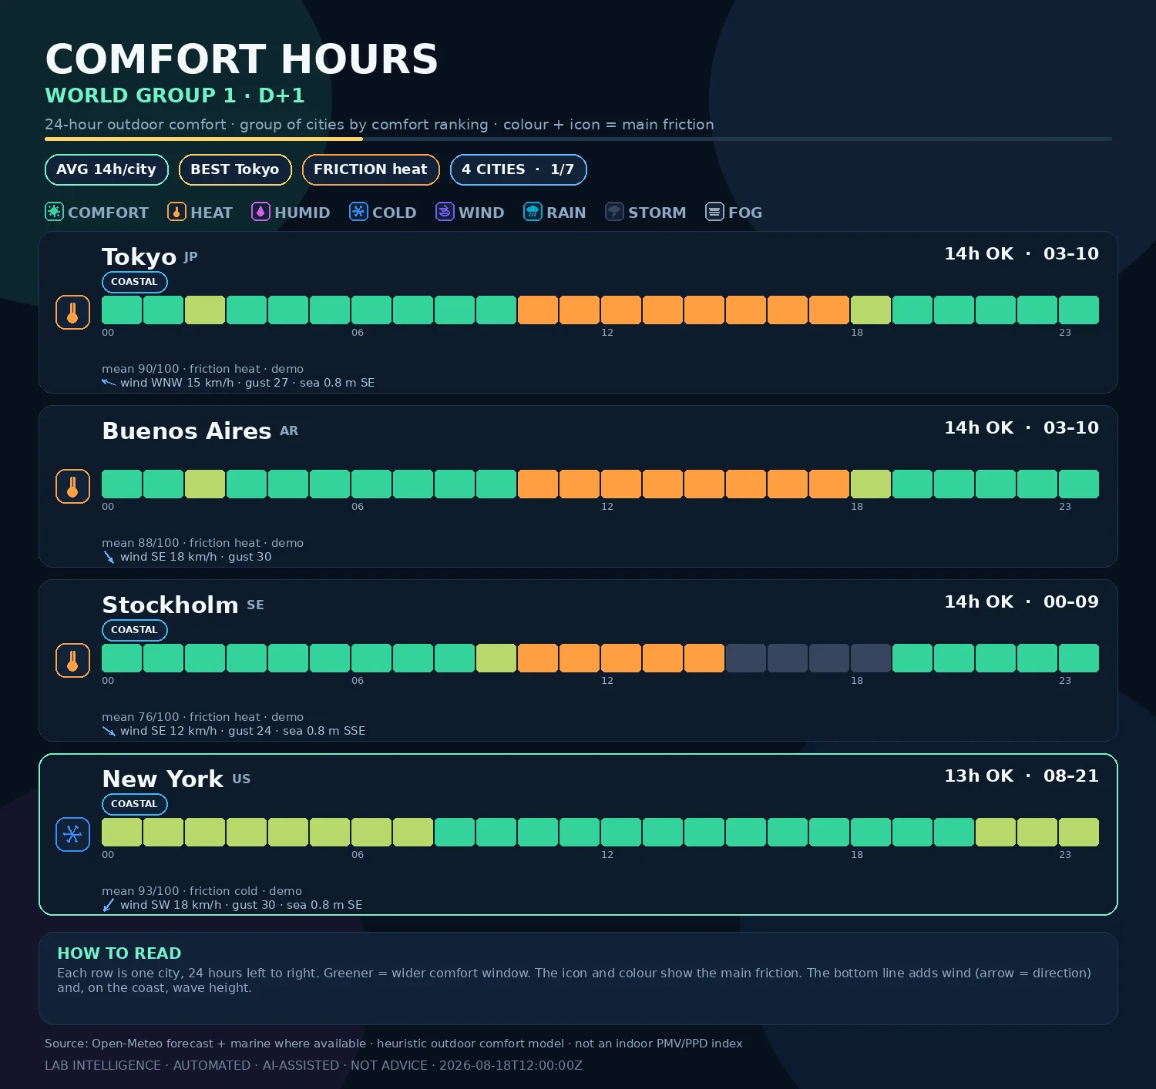Click Stockholm's COASTAL badge
Viewport: 1156px width, 1089px height.
click(x=135, y=630)
